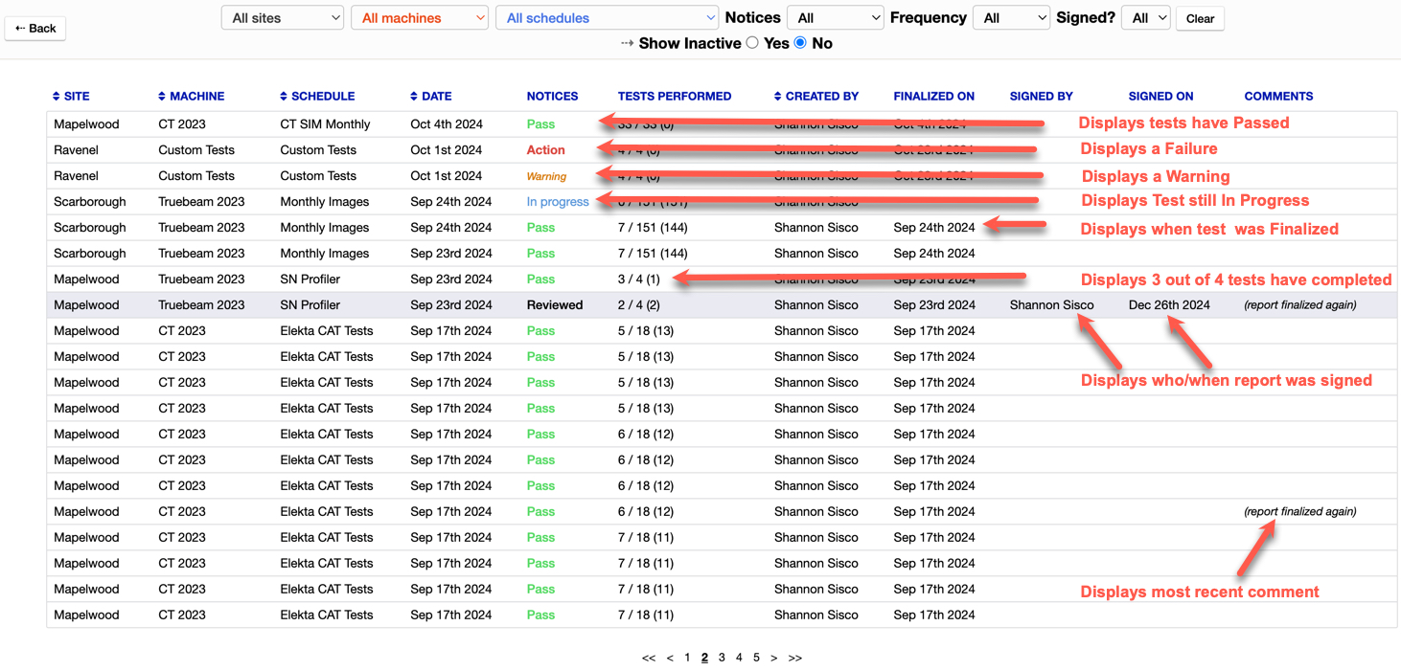Open the All sites dropdown

[x=283, y=18]
